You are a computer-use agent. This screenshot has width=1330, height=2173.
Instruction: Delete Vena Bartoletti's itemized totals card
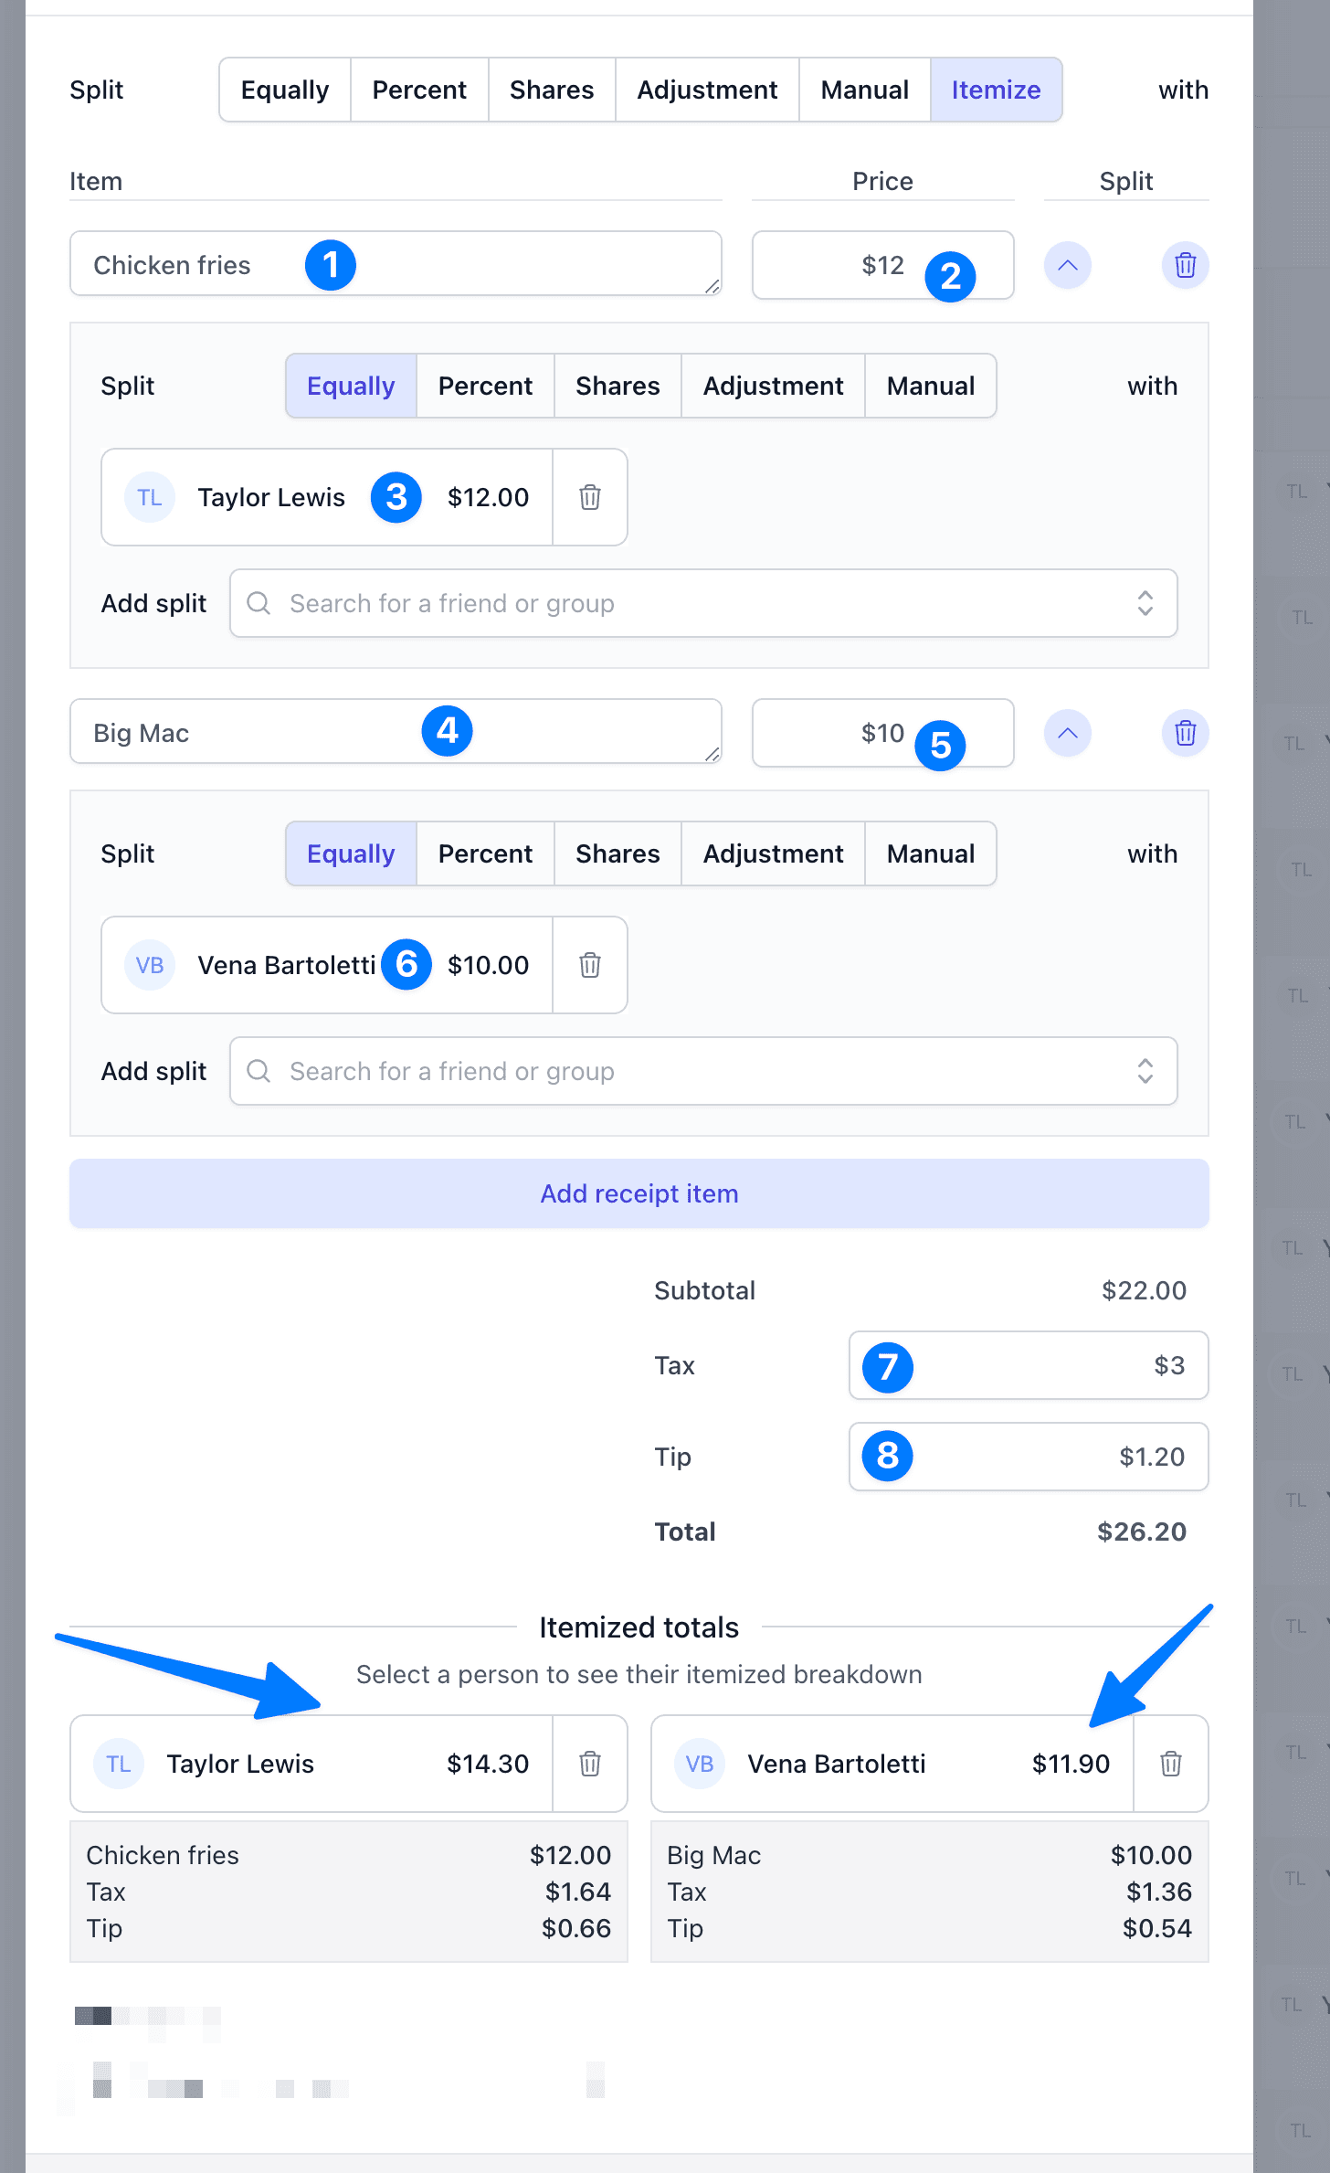point(1172,1764)
